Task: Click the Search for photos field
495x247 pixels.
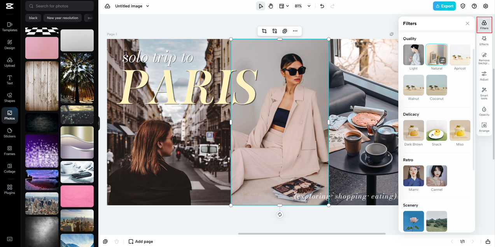Action: (59, 6)
